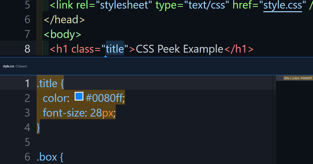313x164 pixels.
Task: Click the .box selector
Action: [x=47, y=157]
